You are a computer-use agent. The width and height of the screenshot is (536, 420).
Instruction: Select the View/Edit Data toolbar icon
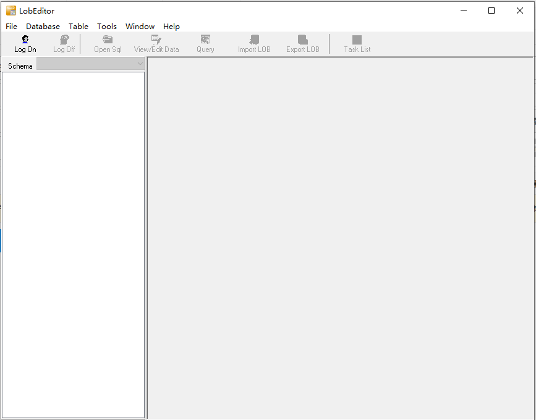click(156, 40)
